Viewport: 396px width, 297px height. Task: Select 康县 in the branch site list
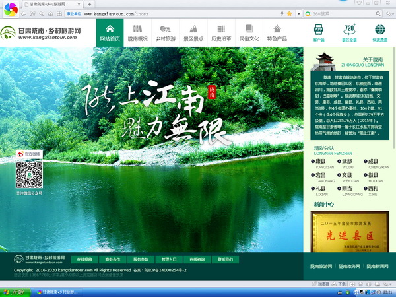[x=321, y=162]
